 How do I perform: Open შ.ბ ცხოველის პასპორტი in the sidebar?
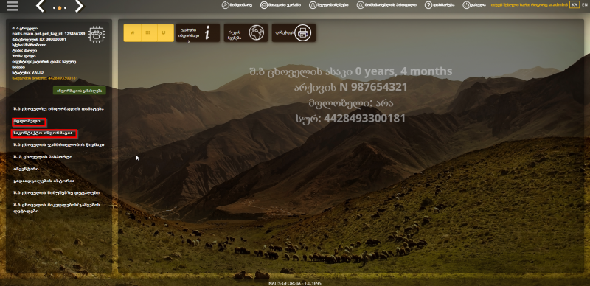43,157
